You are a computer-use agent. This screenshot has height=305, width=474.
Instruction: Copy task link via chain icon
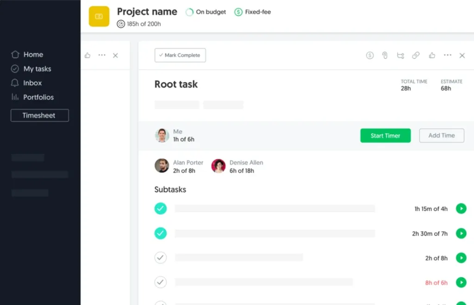[416, 55]
